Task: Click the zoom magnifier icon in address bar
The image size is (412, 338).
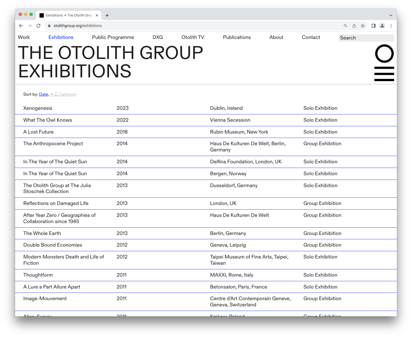Action: 345,26
